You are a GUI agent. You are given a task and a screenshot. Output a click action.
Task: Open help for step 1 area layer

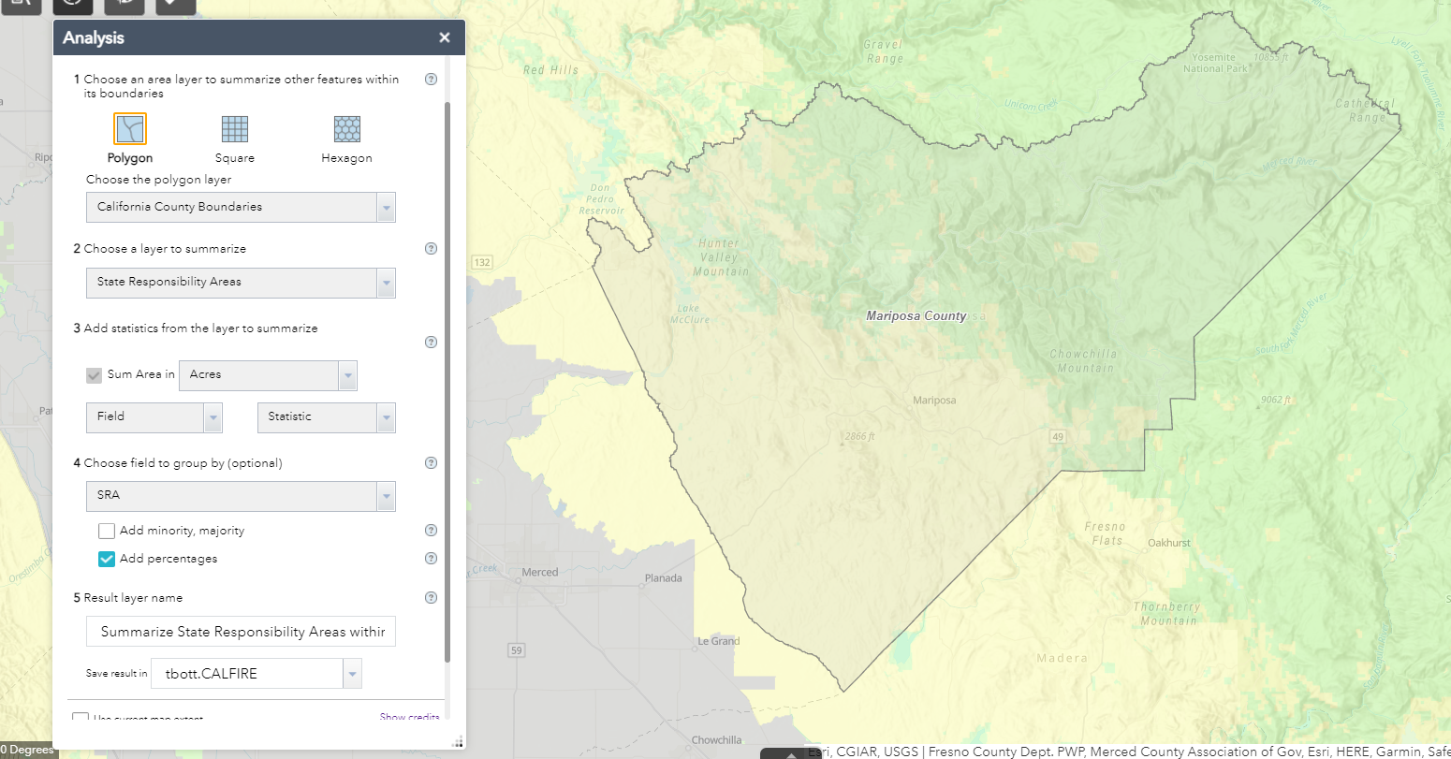(431, 80)
